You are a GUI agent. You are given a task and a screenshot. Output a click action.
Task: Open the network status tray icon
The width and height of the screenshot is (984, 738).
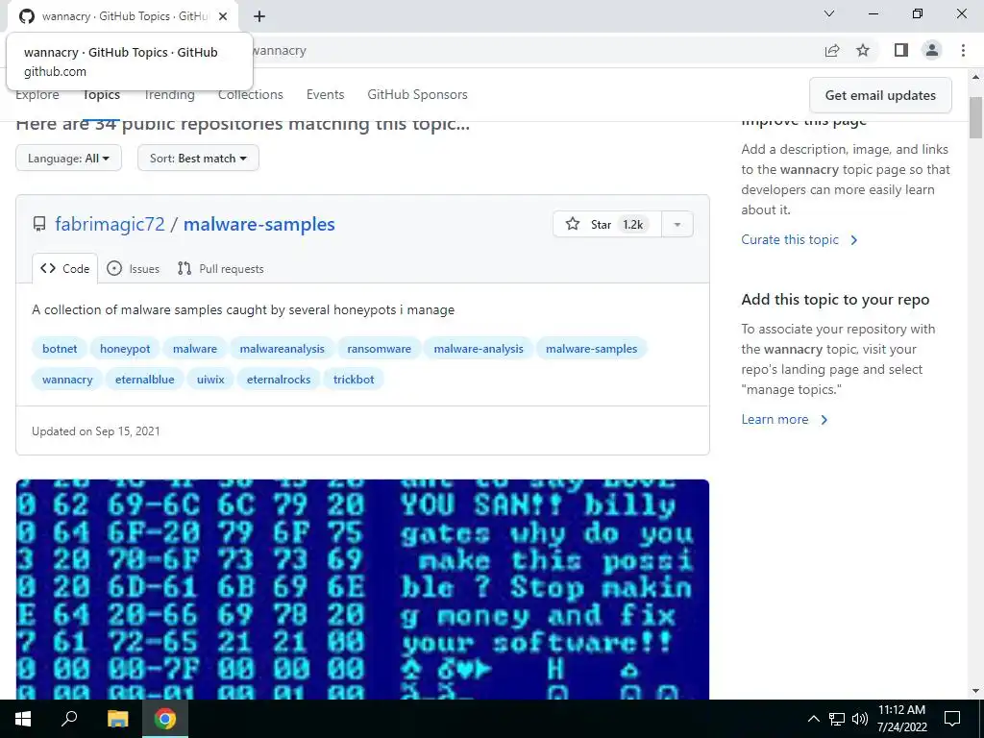click(837, 719)
